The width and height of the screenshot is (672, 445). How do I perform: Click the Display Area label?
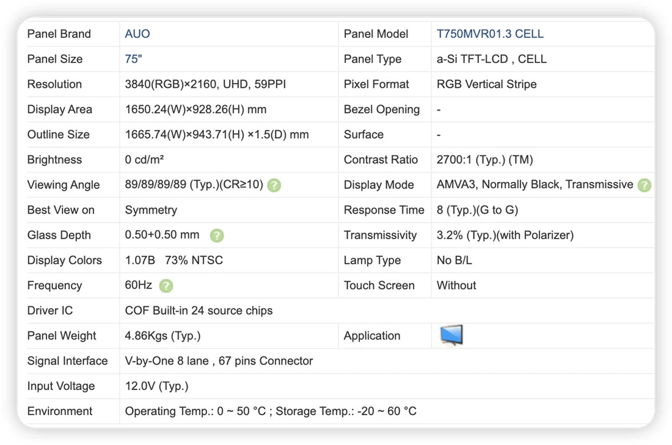[59, 110]
